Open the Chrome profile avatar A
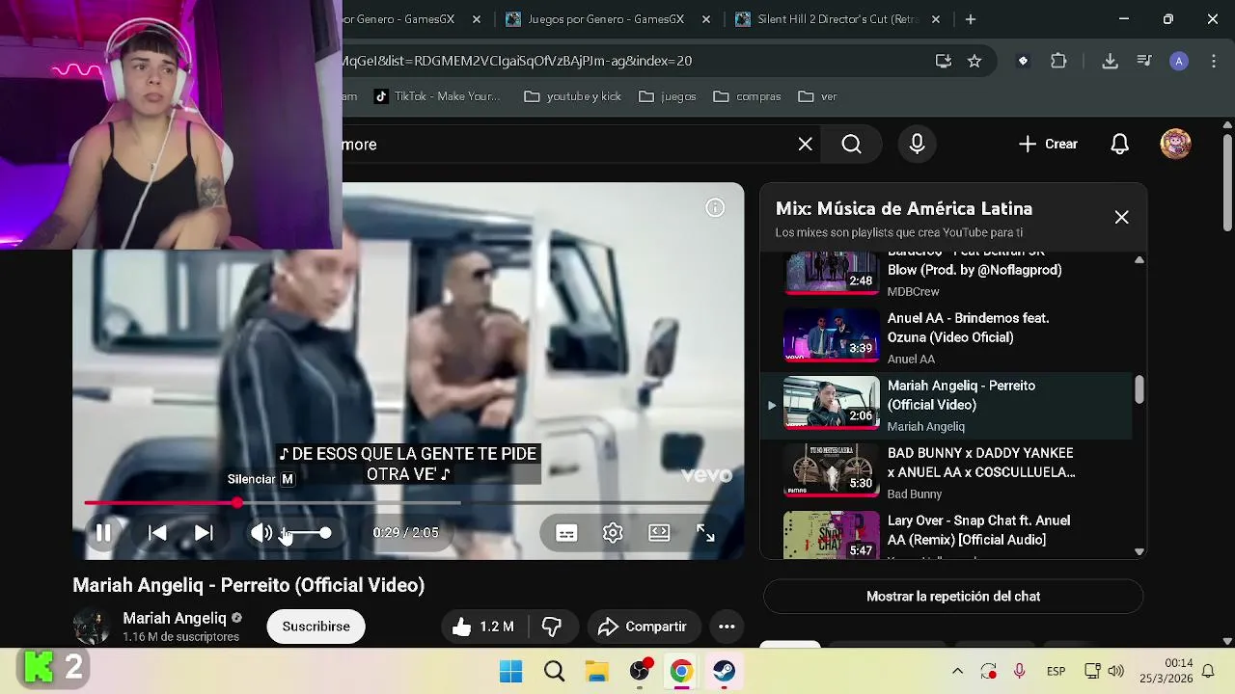 pyautogui.click(x=1178, y=61)
